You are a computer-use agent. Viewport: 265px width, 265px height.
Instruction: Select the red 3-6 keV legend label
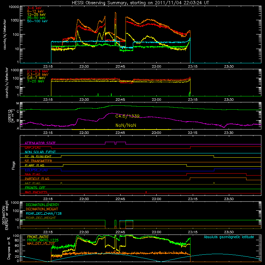pos(34,8)
